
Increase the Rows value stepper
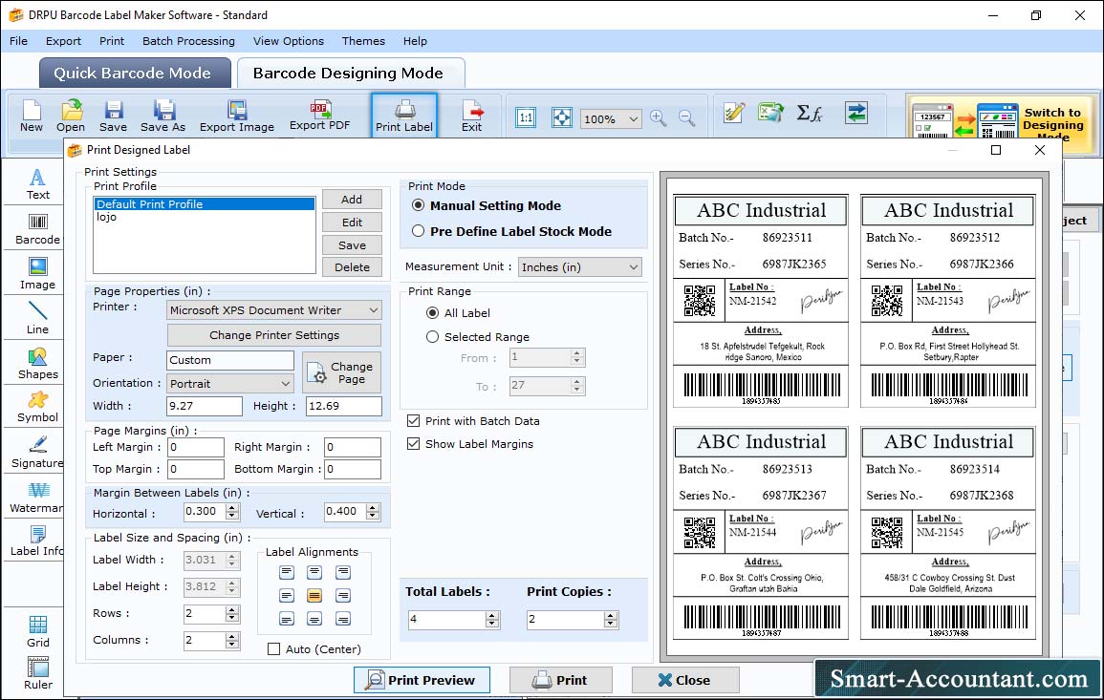pyautogui.click(x=232, y=610)
